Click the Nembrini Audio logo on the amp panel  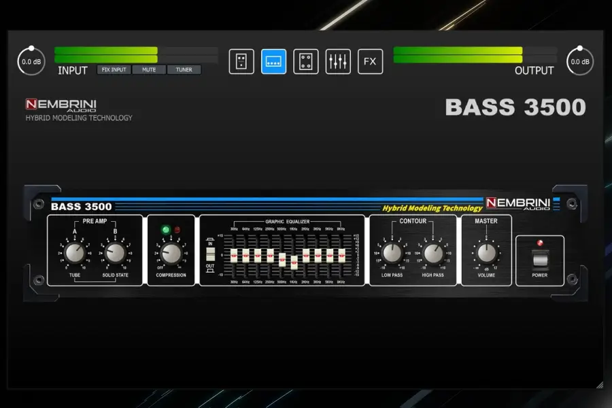518,203
